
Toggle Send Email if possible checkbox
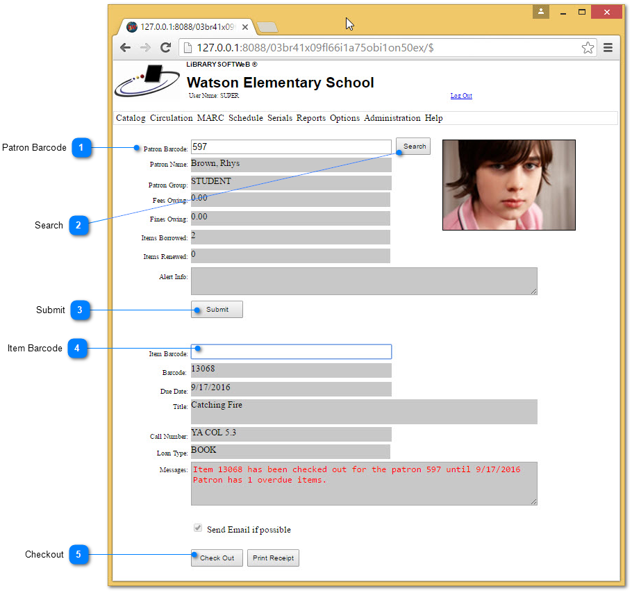pyautogui.click(x=198, y=529)
